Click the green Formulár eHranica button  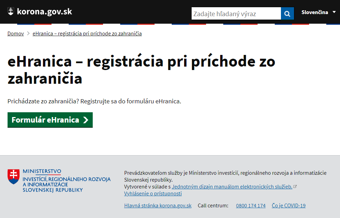(x=50, y=120)
